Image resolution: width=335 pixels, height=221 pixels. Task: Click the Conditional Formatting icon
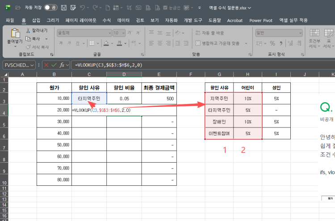314,38
